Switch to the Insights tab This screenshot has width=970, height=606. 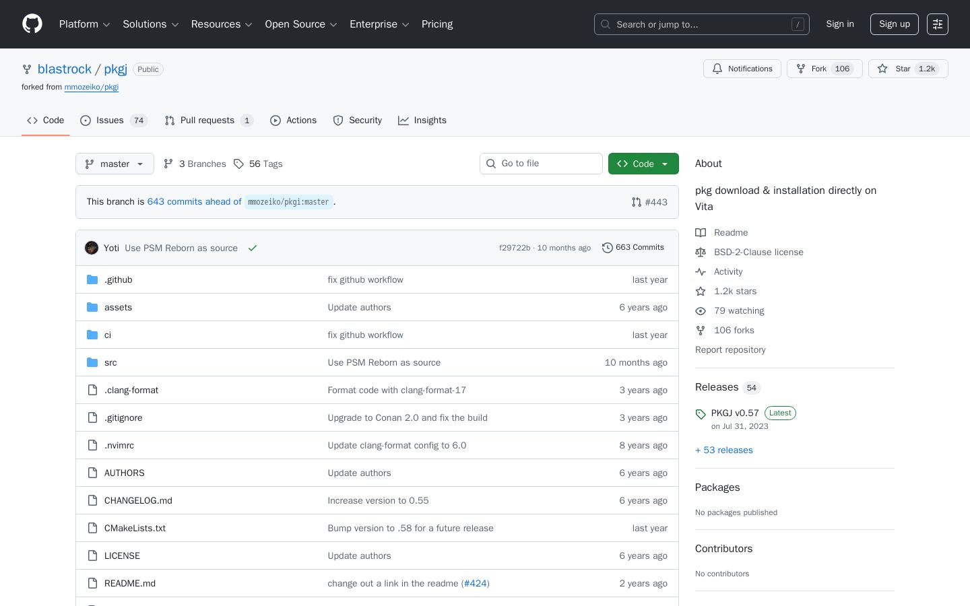click(x=422, y=121)
